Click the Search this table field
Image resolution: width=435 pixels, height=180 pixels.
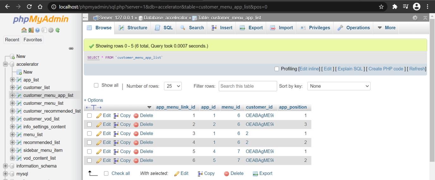coord(248,86)
